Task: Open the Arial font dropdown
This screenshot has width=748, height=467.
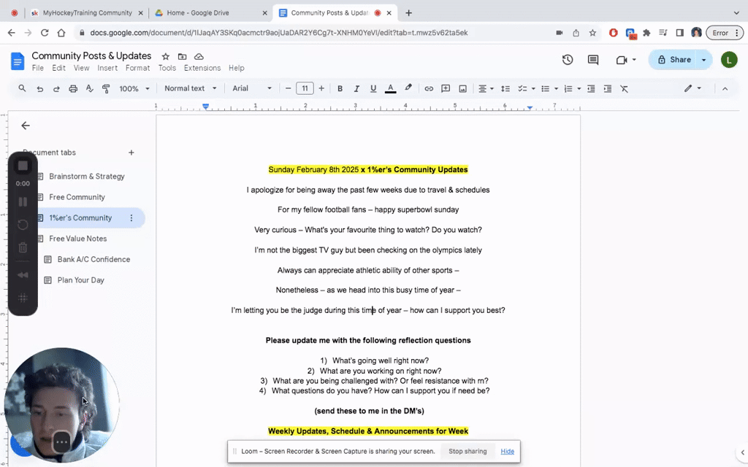Action: pyautogui.click(x=251, y=88)
